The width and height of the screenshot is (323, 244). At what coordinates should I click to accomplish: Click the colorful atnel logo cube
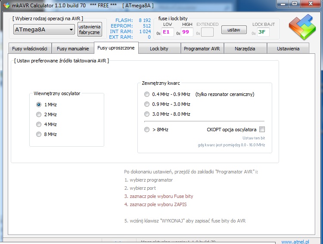coord(302,27)
